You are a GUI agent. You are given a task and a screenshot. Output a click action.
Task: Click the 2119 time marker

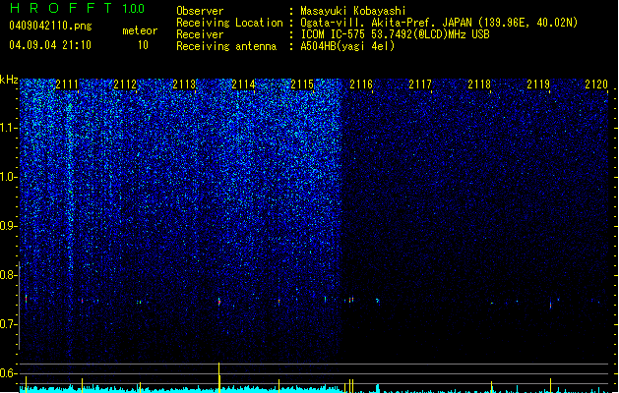pos(538,84)
